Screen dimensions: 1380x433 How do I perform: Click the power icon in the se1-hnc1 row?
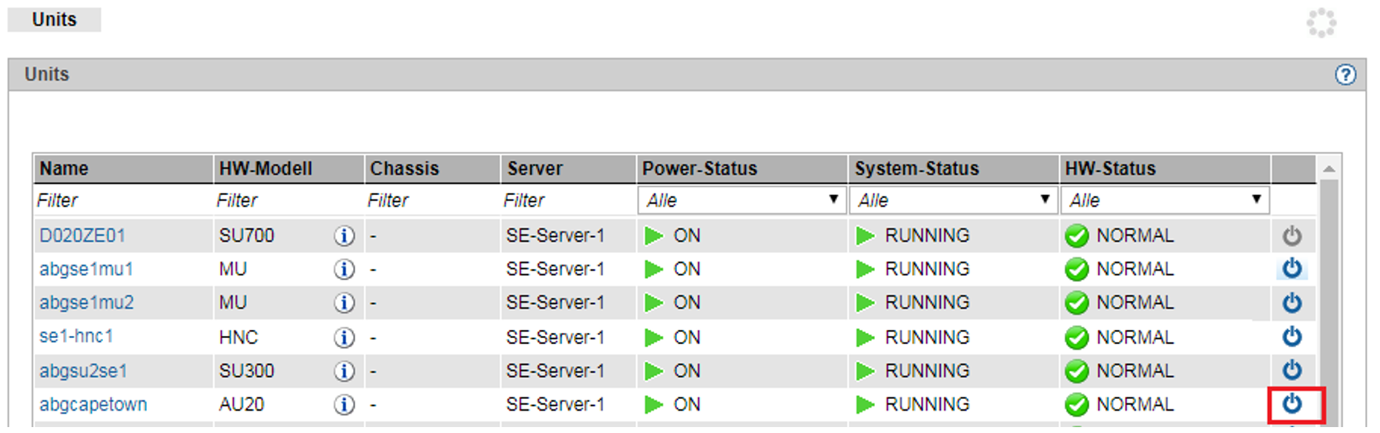[1292, 337]
